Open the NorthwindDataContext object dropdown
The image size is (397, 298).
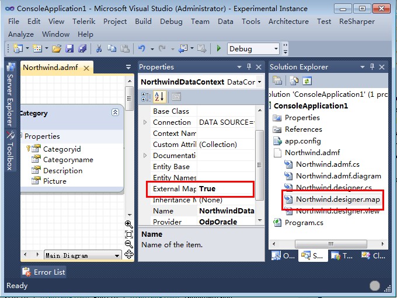[260, 82]
